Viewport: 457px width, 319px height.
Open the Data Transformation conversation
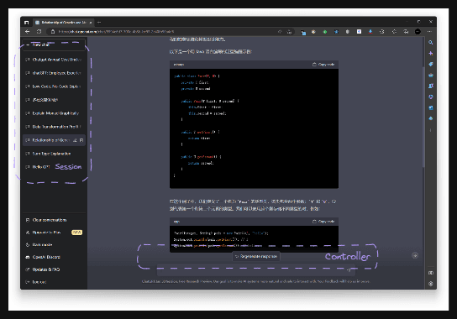[54, 127]
